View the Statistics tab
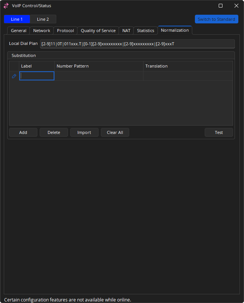The height and width of the screenshot is (303, 244). click(x=145, y=31)
